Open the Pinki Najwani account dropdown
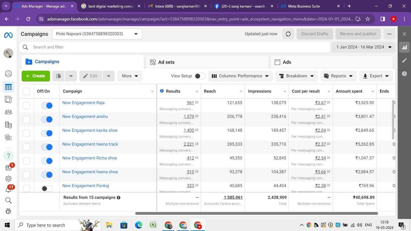 (x=97, y=34)
